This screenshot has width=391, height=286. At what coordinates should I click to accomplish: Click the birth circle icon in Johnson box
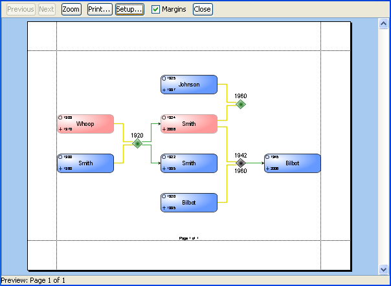pyautogui.click(x=164, y=79)
